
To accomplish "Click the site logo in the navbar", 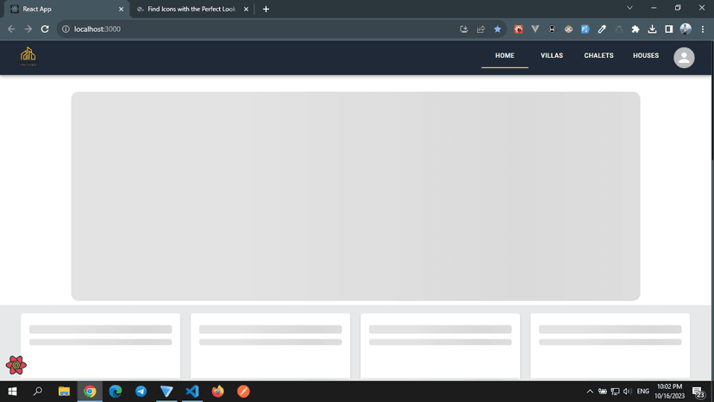I will [28, 56].
